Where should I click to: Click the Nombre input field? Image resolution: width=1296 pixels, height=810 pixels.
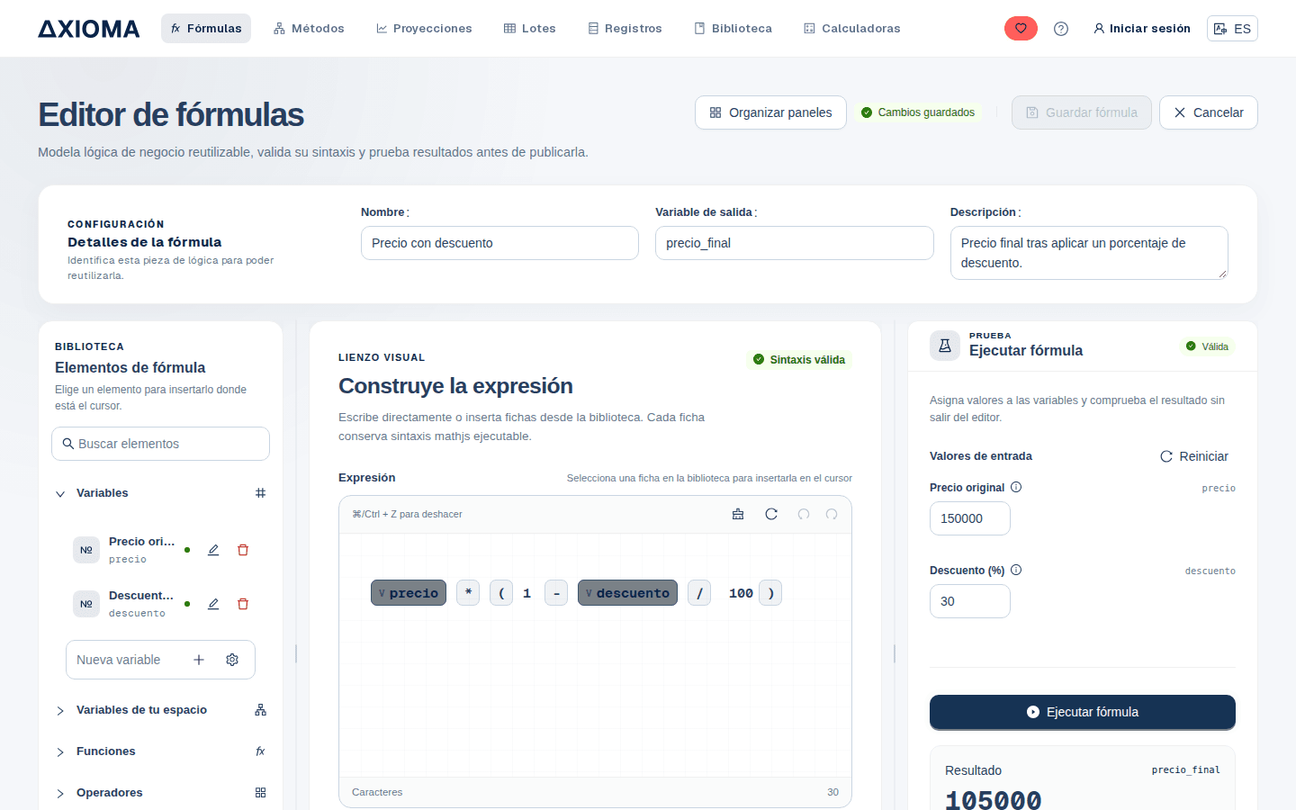pyautogui.click(x=499, y=243)
